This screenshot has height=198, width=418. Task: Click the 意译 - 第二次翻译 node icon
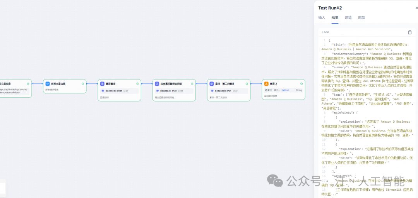(212, 83)
